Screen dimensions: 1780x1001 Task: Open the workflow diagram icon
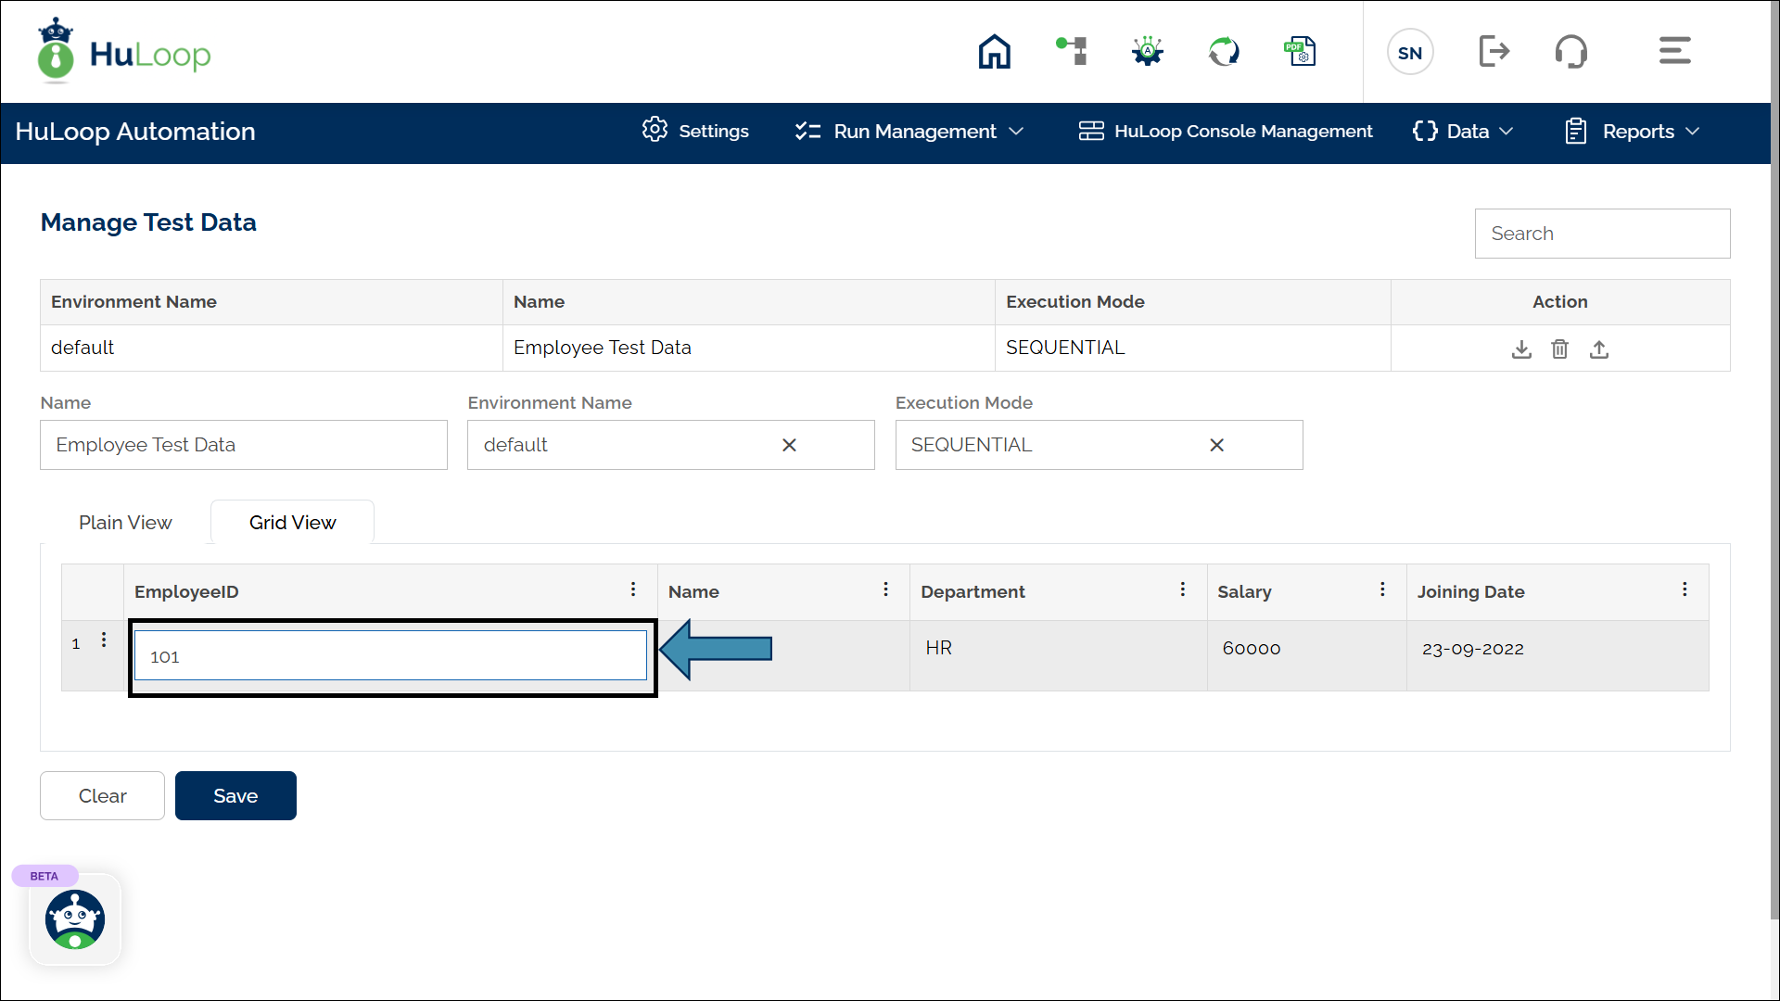(1072, 51)
